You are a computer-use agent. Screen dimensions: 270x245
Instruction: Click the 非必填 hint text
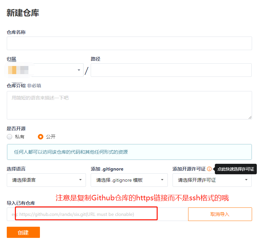coord(34,86)
